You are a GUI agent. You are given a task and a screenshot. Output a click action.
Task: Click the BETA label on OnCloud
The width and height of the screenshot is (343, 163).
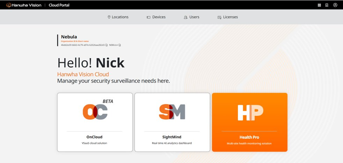108,101
